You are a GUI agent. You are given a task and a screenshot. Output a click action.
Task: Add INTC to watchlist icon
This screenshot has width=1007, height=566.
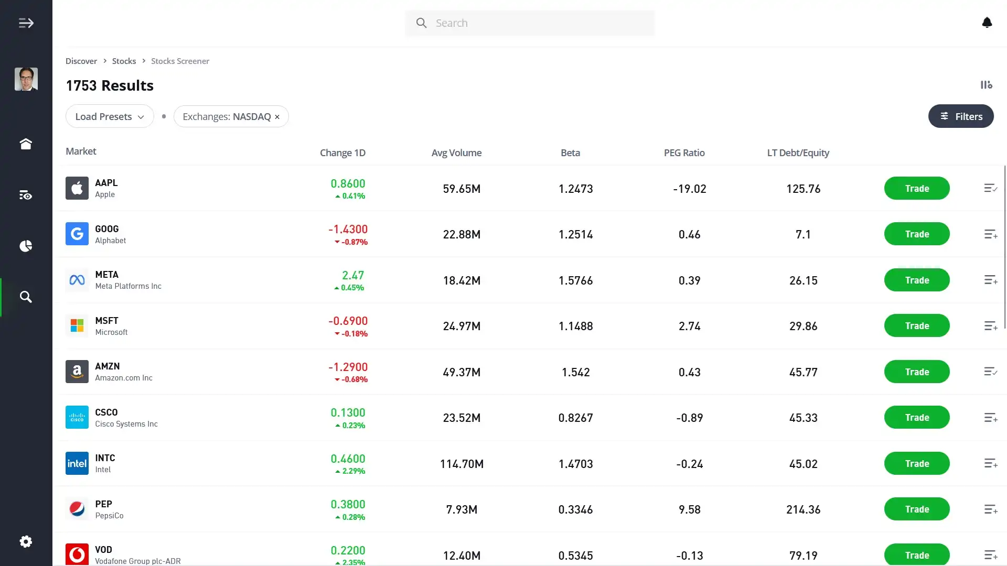pyautogui.click(x=990, y=463)
